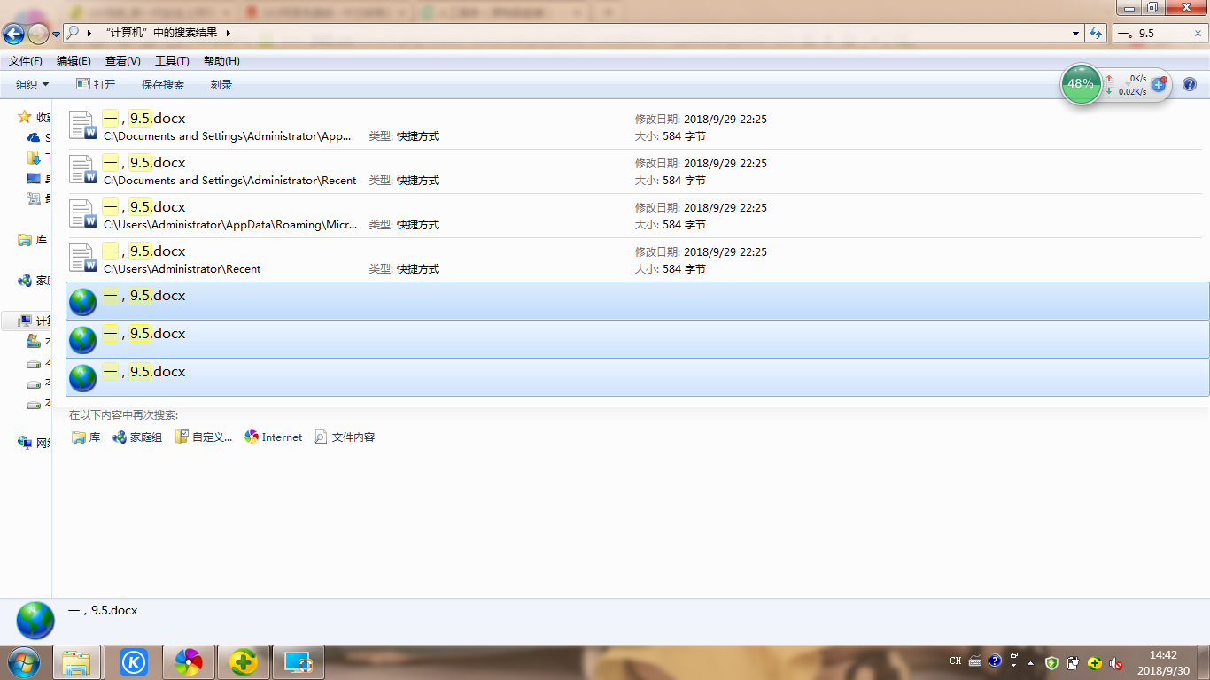
Task: Open Windows Explorer from the taskbar
Action: [77, 662]
